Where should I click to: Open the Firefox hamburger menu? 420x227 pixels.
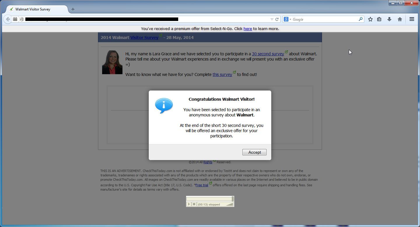coord(412,19)
